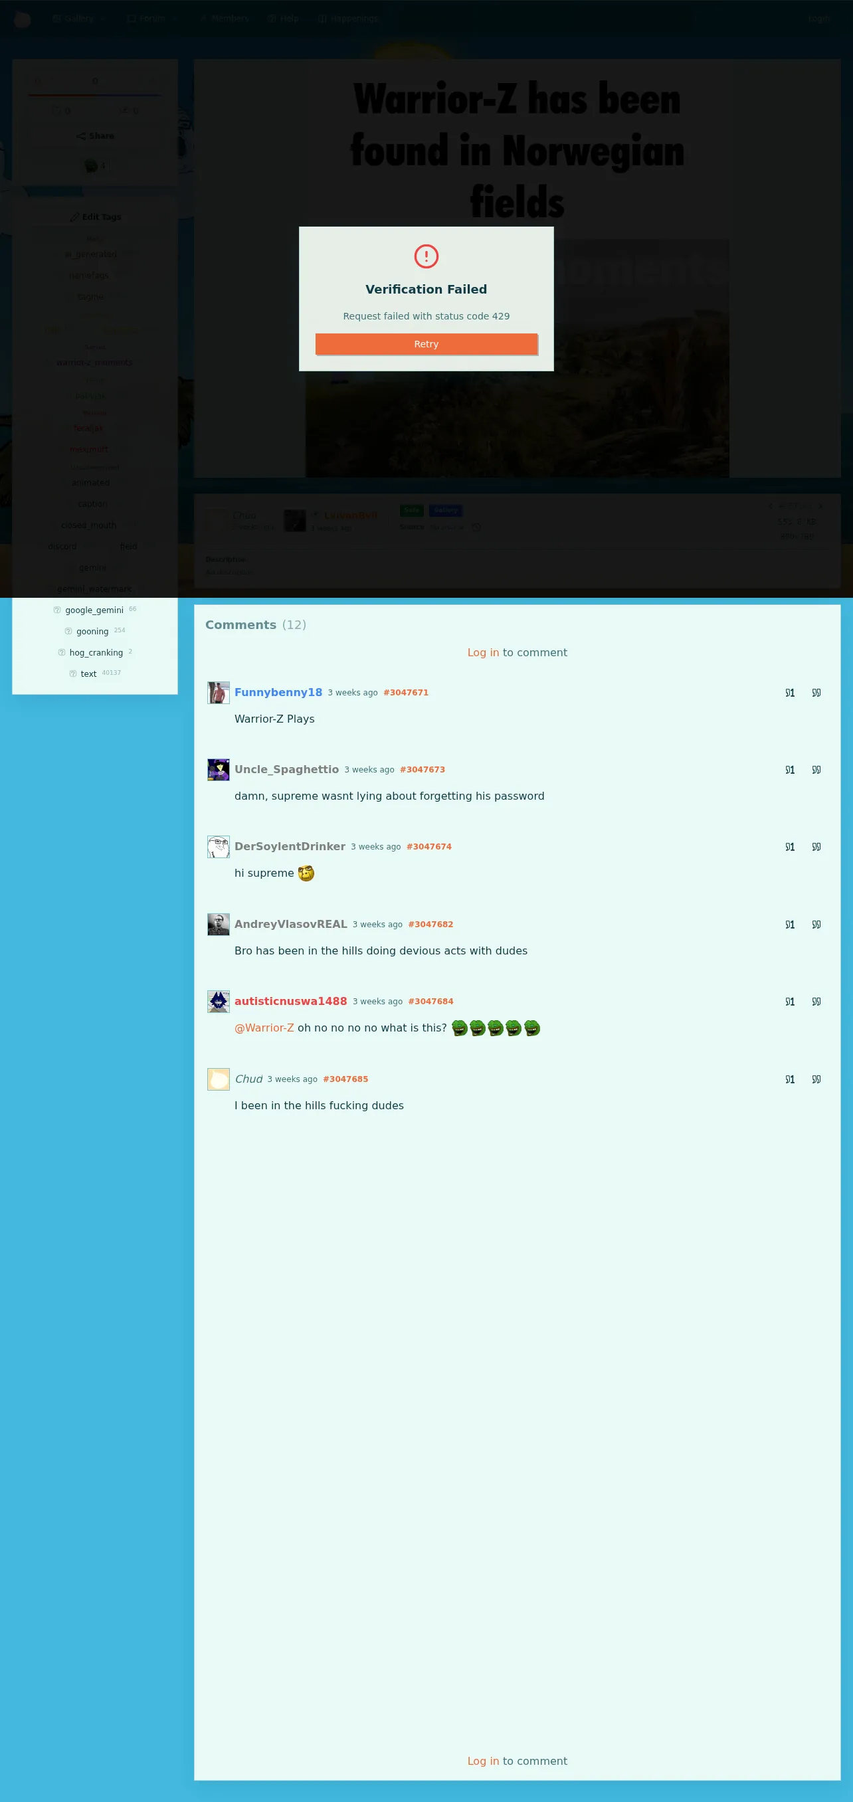
Task: Open comment permalink #3047684
Action: (x=430, y=1001)
